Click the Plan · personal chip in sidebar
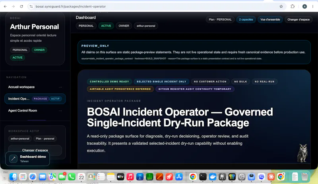 click(x=45, y=139)
